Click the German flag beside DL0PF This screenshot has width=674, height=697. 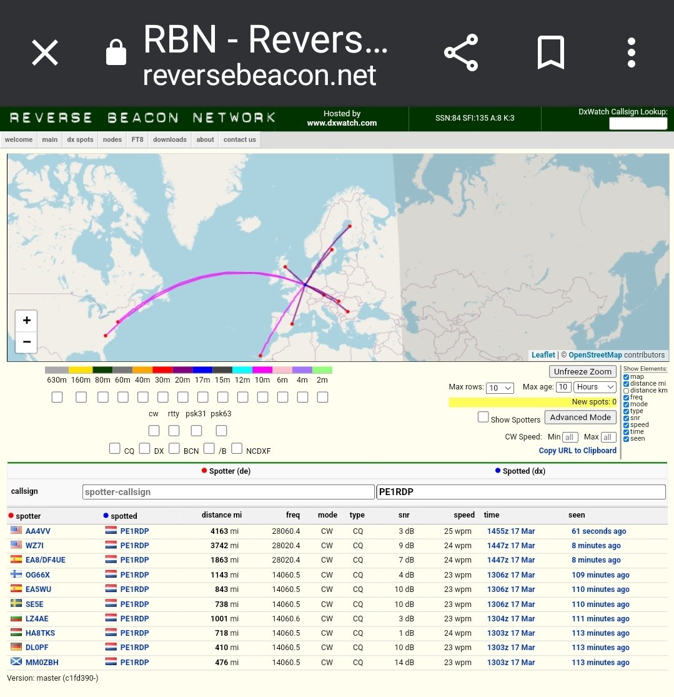click(16, 647)
